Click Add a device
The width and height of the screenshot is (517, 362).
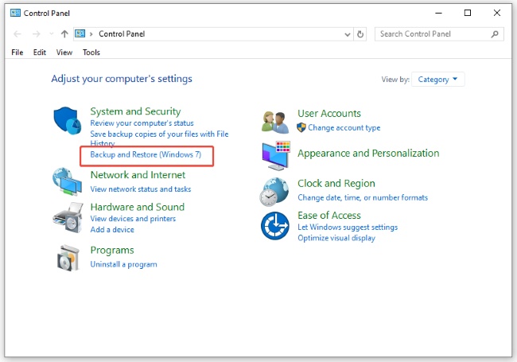tap(112, 229)
